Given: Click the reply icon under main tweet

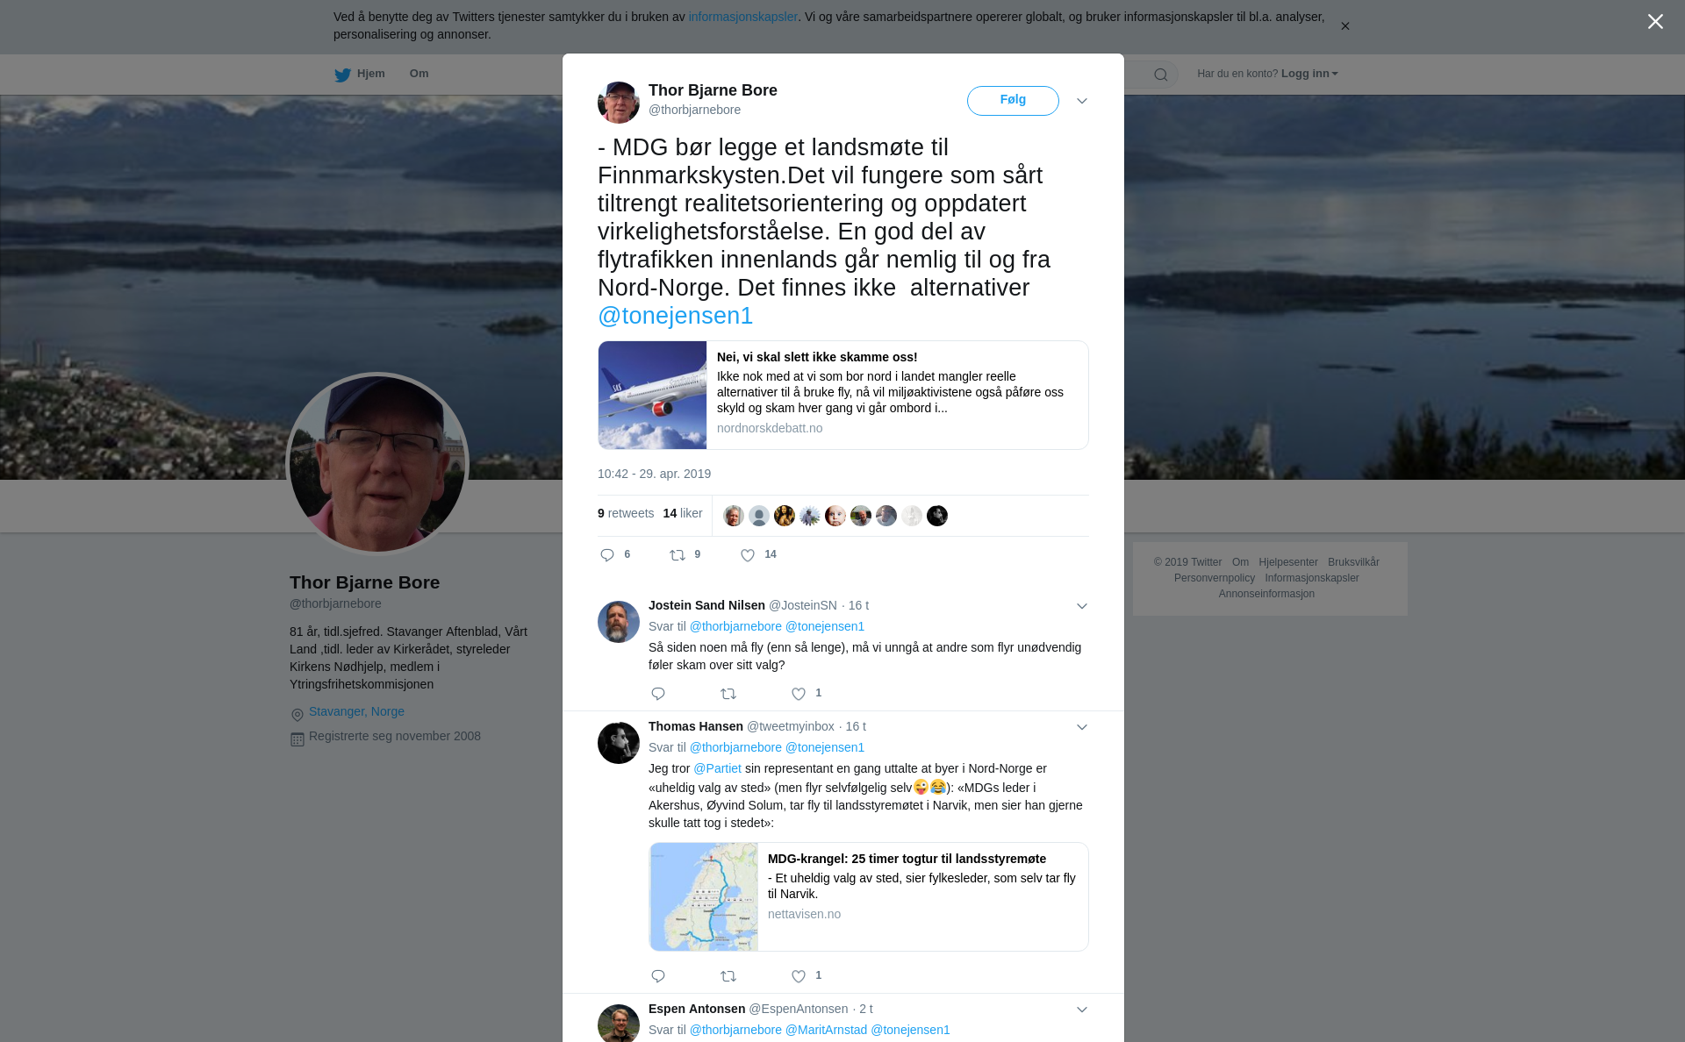Looking at the screenshot, I should (607, 555).
